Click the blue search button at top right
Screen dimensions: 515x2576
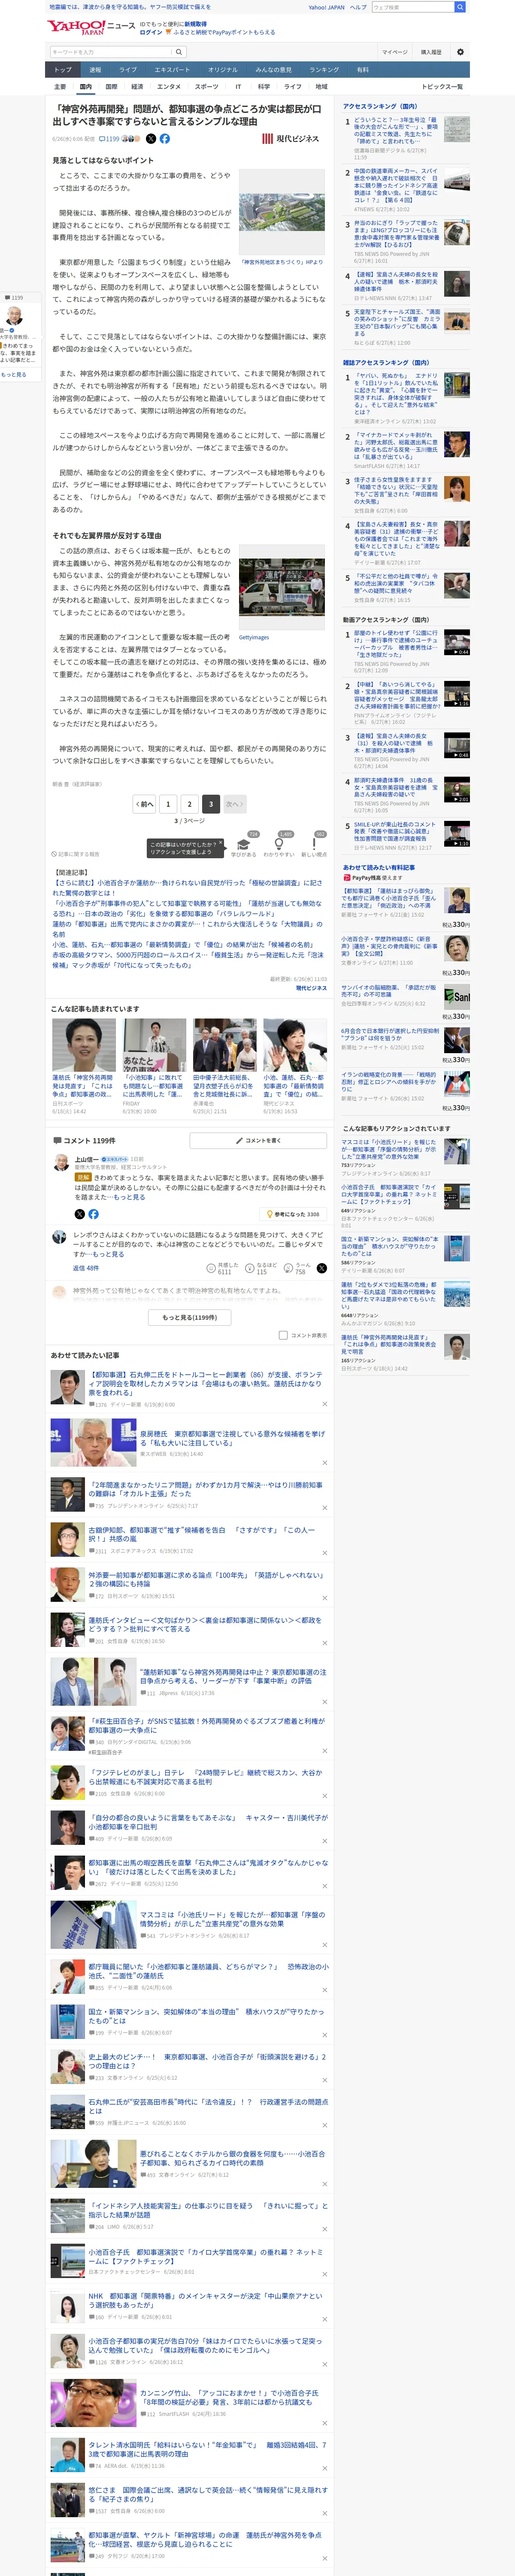click(460, 7)
